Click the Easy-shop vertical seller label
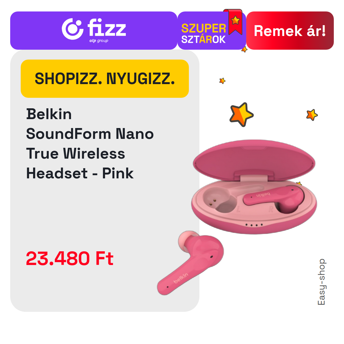The height and width of the screenshot is (344, 344). coord(322,282)
